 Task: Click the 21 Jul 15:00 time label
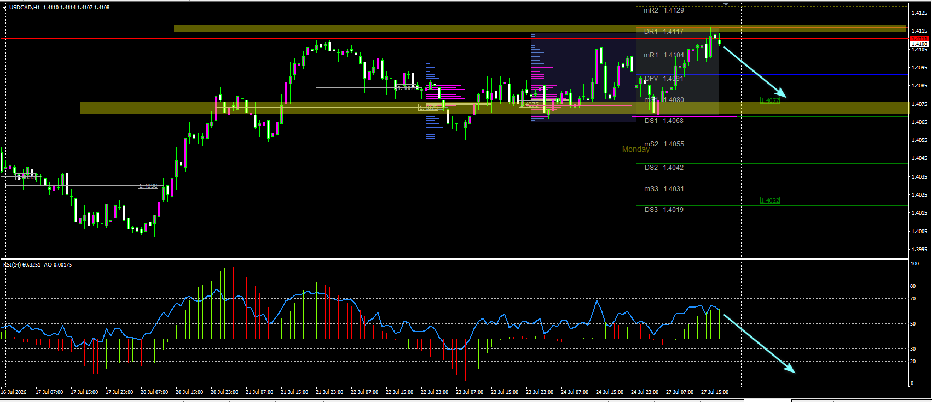pyautogui.click(x=294, y=392)
